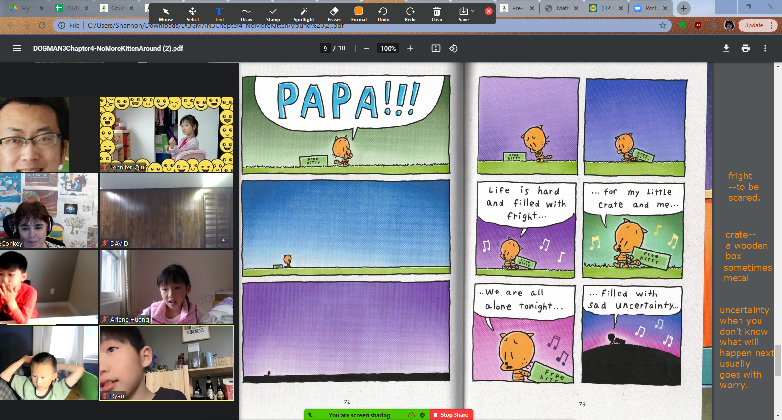Select the Eraser tool
Viewport: 782px width, 420px height.
click(334, 14)
